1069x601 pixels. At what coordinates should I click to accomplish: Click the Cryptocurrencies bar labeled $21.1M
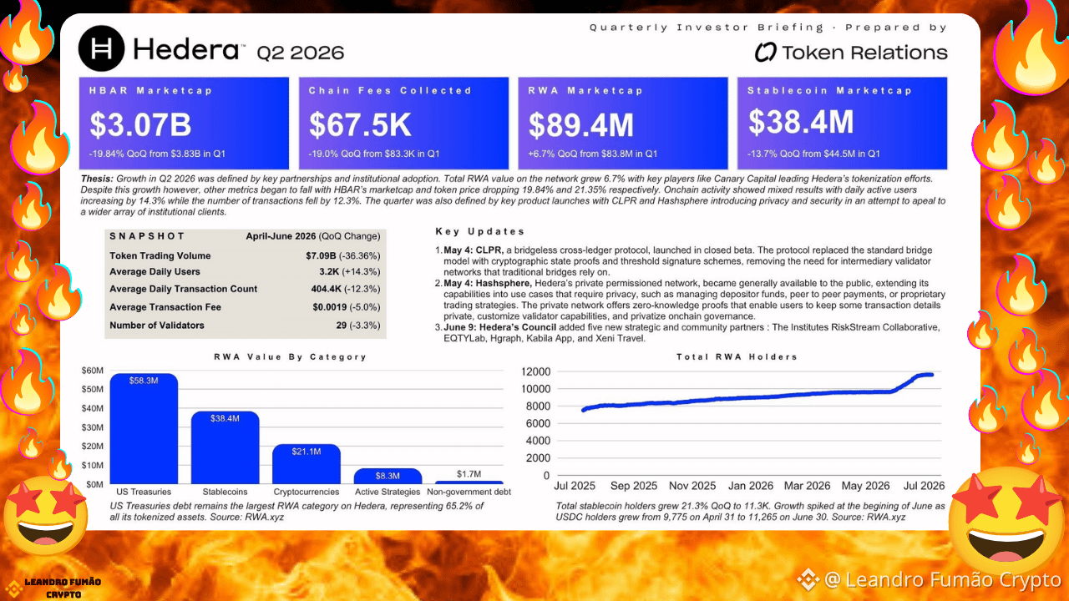click(307, 464)
